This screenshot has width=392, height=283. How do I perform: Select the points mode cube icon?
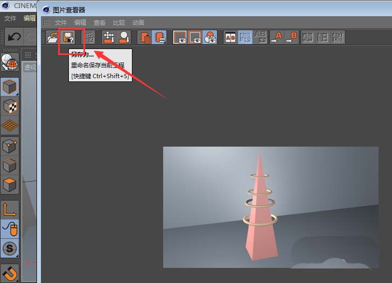click(x=10, y=146)
